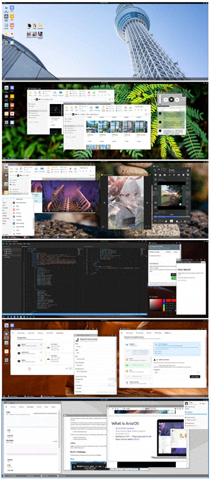The height and width of the screenshot is (480, 211).
Task: Click Logout in the user panel
Action: click(203, 403)
